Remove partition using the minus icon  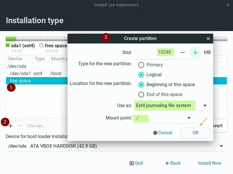pos(20,126)
